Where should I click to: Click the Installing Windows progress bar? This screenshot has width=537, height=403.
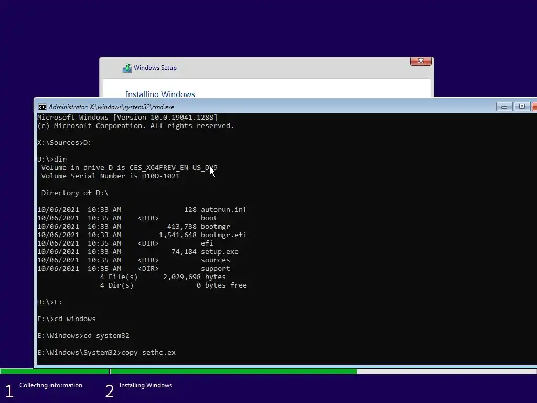(323, 371)
